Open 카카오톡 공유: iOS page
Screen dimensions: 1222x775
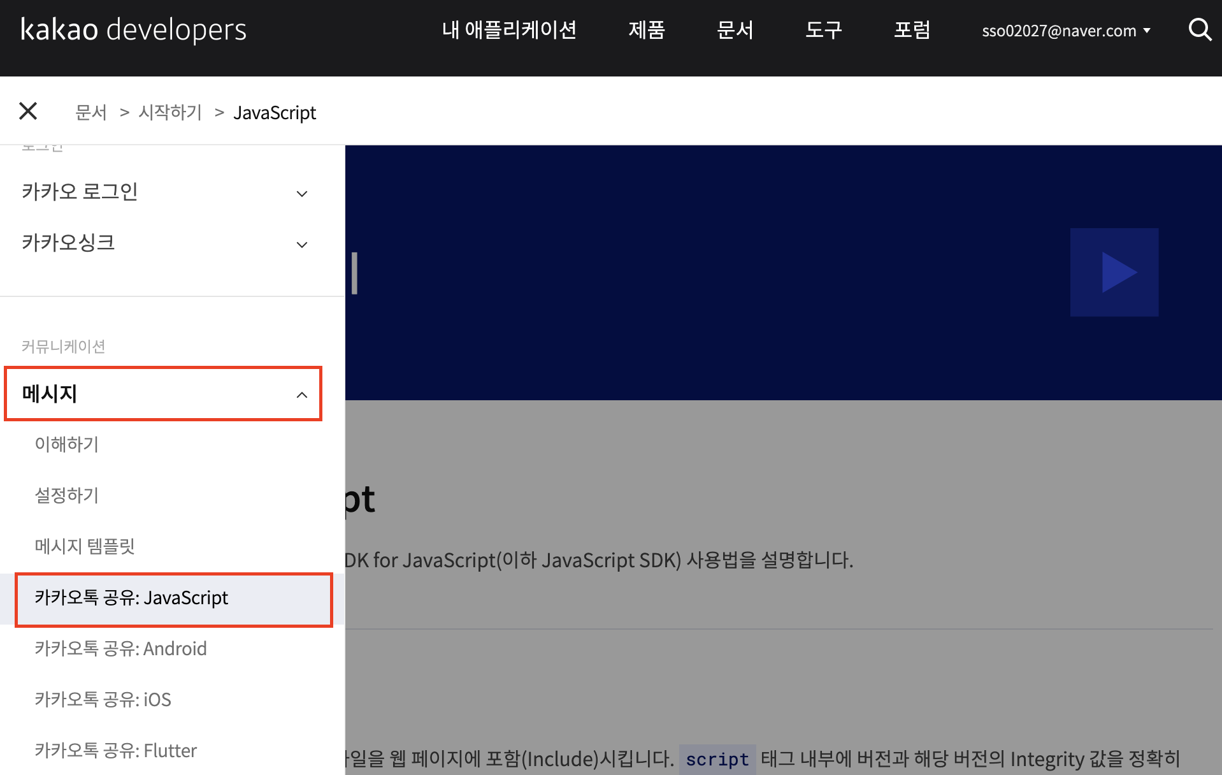tap(103, 699)
